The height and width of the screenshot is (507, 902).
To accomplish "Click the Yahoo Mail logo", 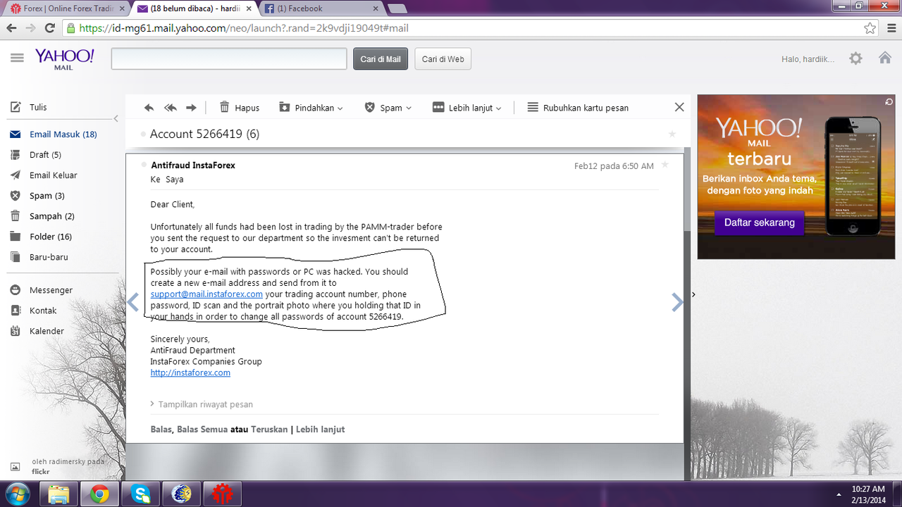I will pyautogui.click(x=64, y=59).
